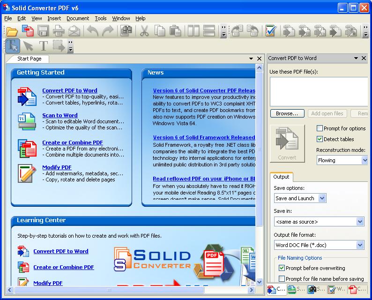372x300 pixels.
Task: Open the Tools menu
Action: pos(101,18)
